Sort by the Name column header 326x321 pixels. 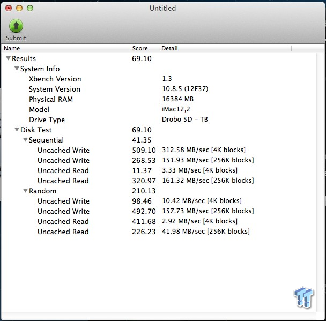[x=66, y=48]
